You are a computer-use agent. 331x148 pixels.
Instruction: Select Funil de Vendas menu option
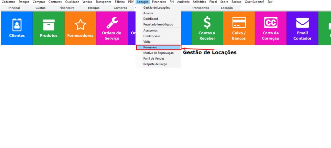(154, 58)
